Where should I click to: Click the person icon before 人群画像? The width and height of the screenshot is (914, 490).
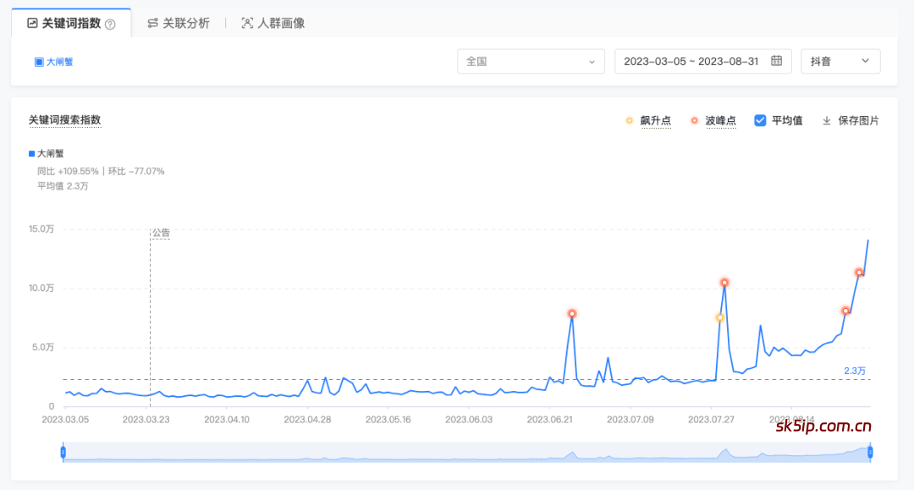[x=246, y=23]
